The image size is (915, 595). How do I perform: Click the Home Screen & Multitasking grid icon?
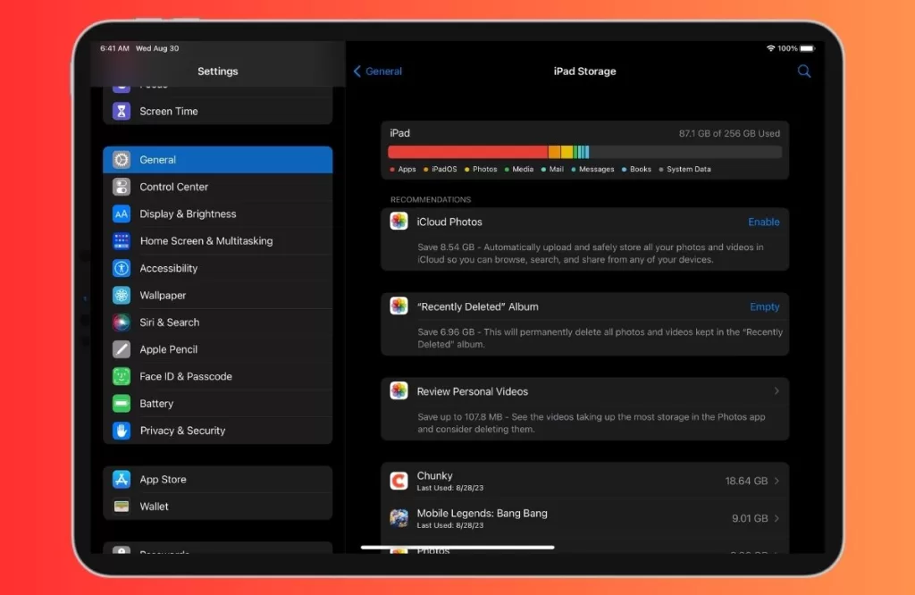(x=122, y=240)
